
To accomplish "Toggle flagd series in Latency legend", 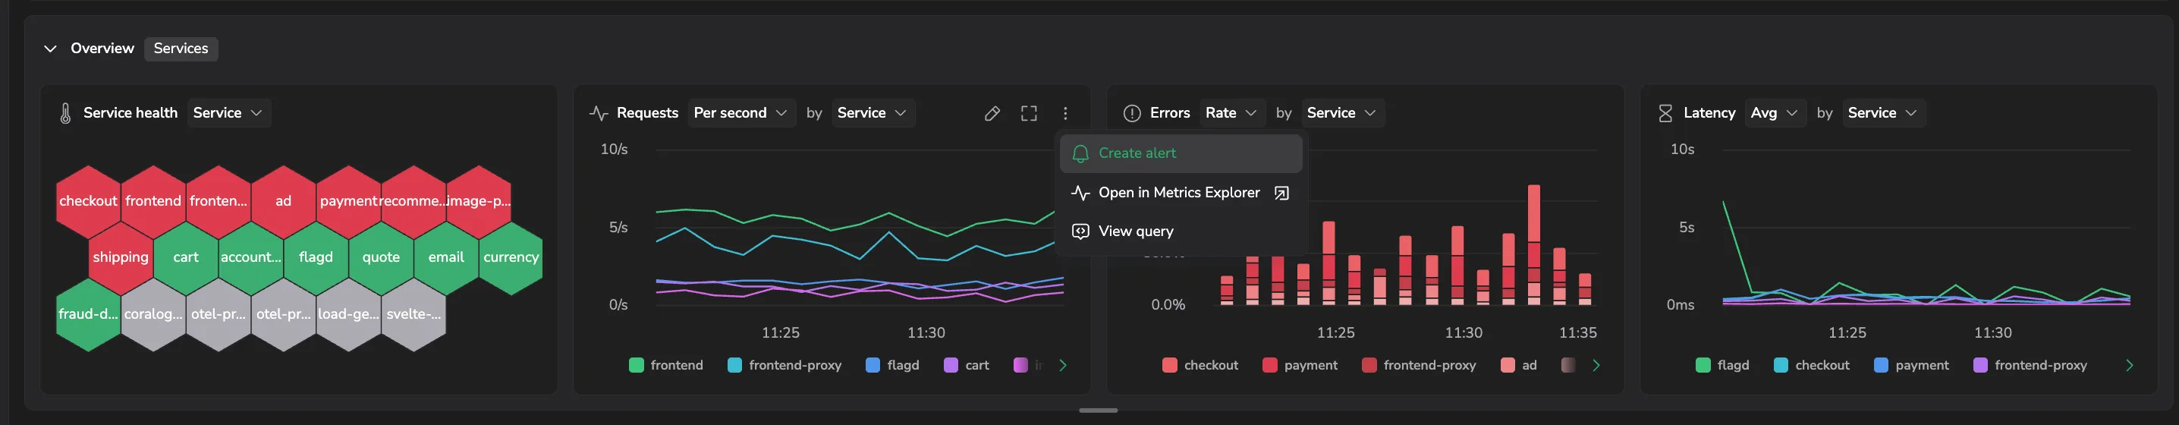I will (1722, 366).
